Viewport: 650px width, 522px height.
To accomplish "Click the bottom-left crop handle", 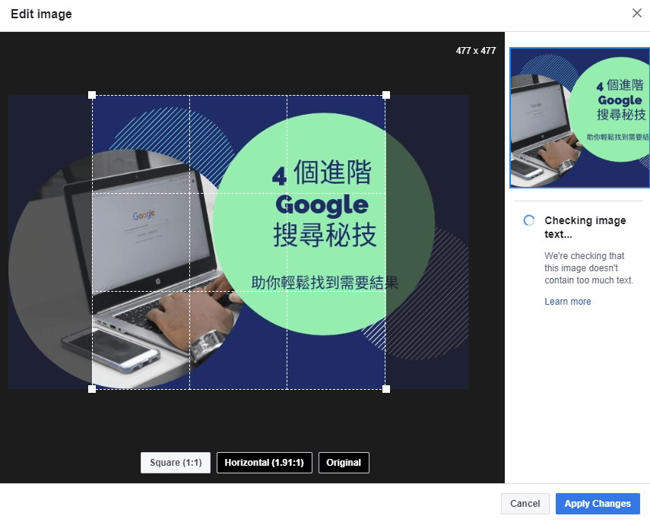I will point(92,389).
